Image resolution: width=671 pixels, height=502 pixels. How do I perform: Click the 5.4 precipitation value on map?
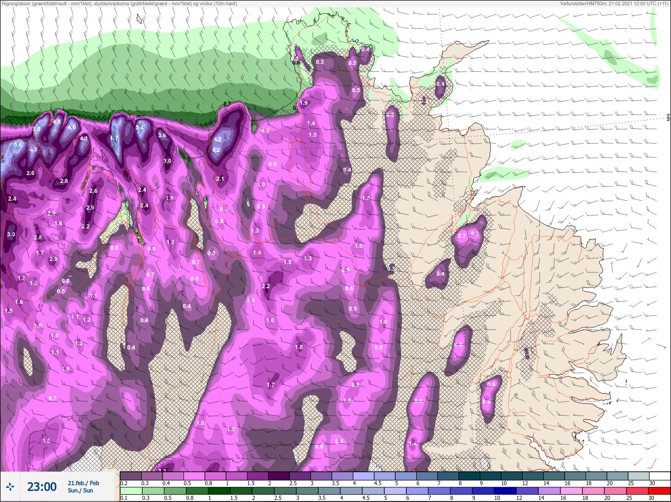(139, 127)
